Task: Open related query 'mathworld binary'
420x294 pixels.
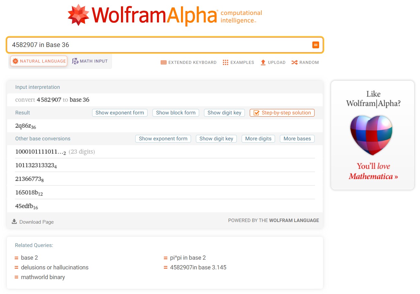Action: pyautogui.click(x=43, y=277)
